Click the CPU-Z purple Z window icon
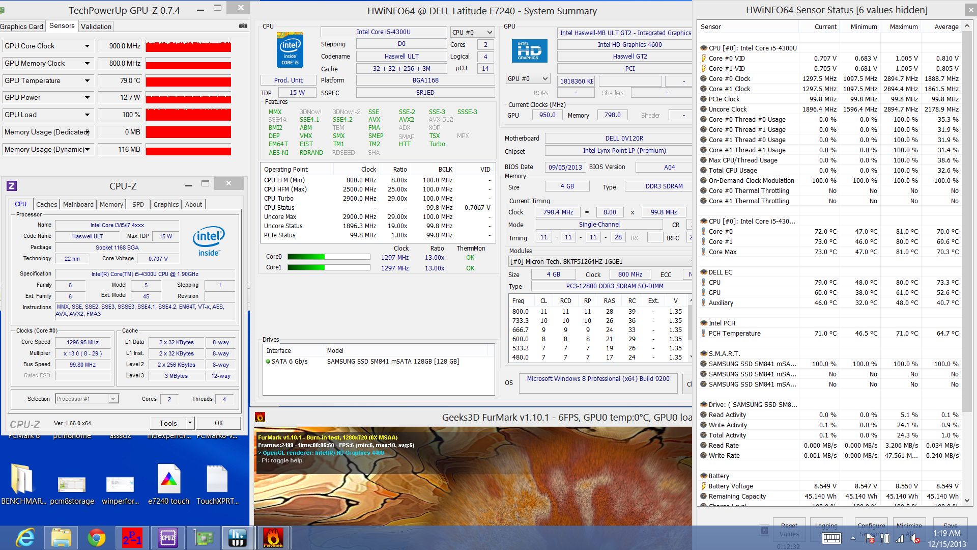 point(12,186)
